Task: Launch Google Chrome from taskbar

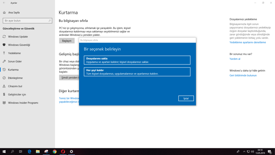Action: click(x=55, y=152)
